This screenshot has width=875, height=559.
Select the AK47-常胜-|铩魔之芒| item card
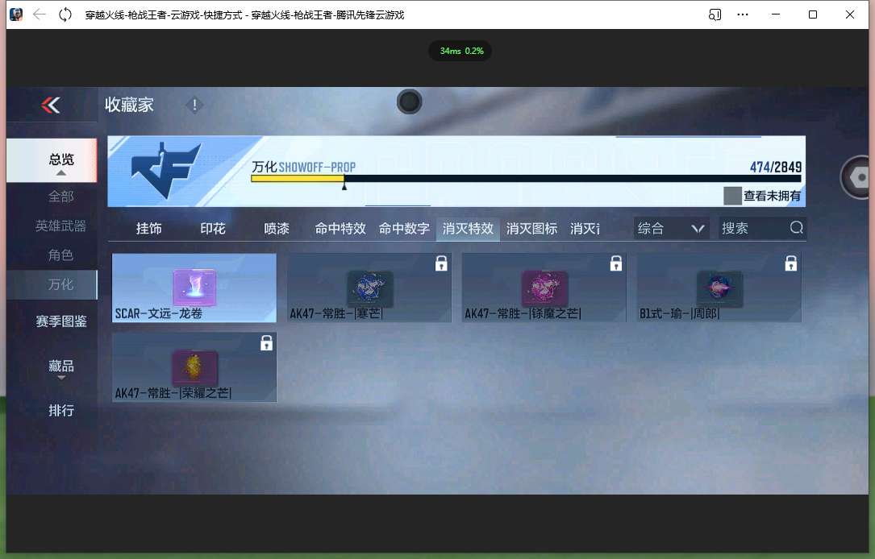coord(544,288)
